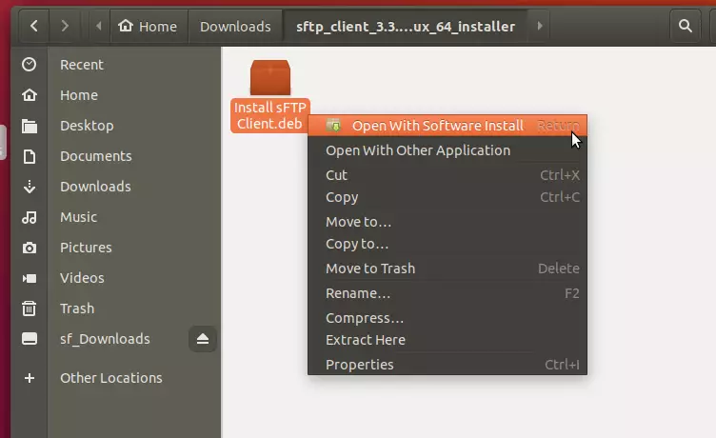Open Other Locations in the sidebar
716x438 pixels.
(111, 378)
